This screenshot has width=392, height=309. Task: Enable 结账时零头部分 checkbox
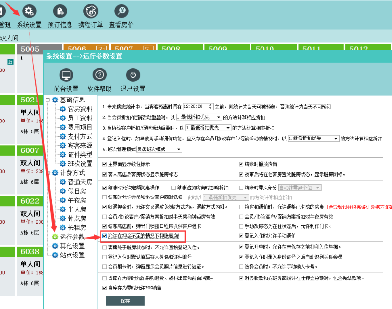click(241, 188)
